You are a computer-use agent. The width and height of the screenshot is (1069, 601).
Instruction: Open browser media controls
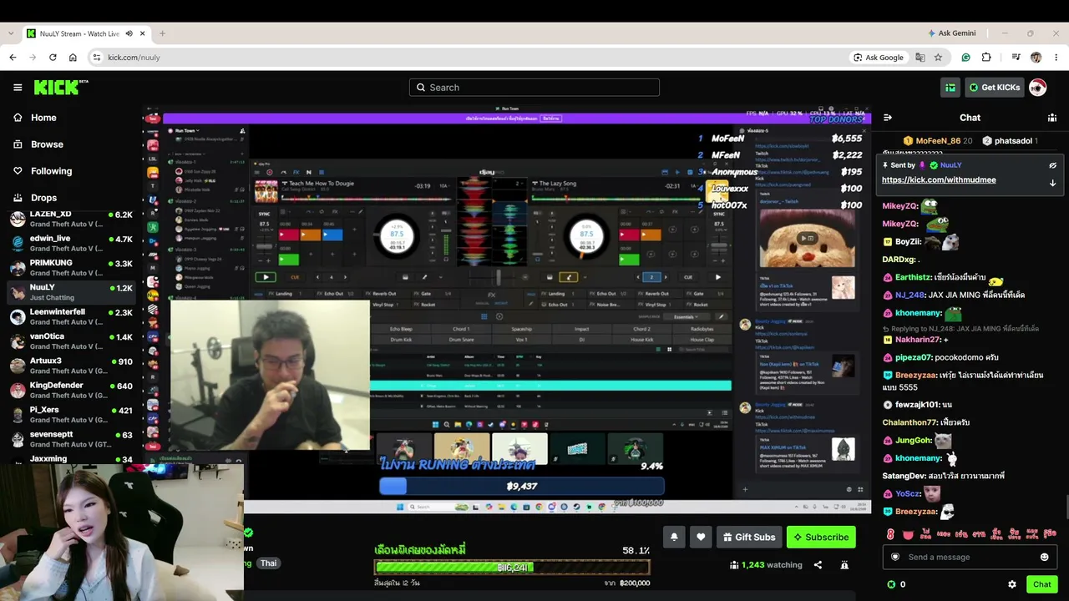pos(1016,58)
